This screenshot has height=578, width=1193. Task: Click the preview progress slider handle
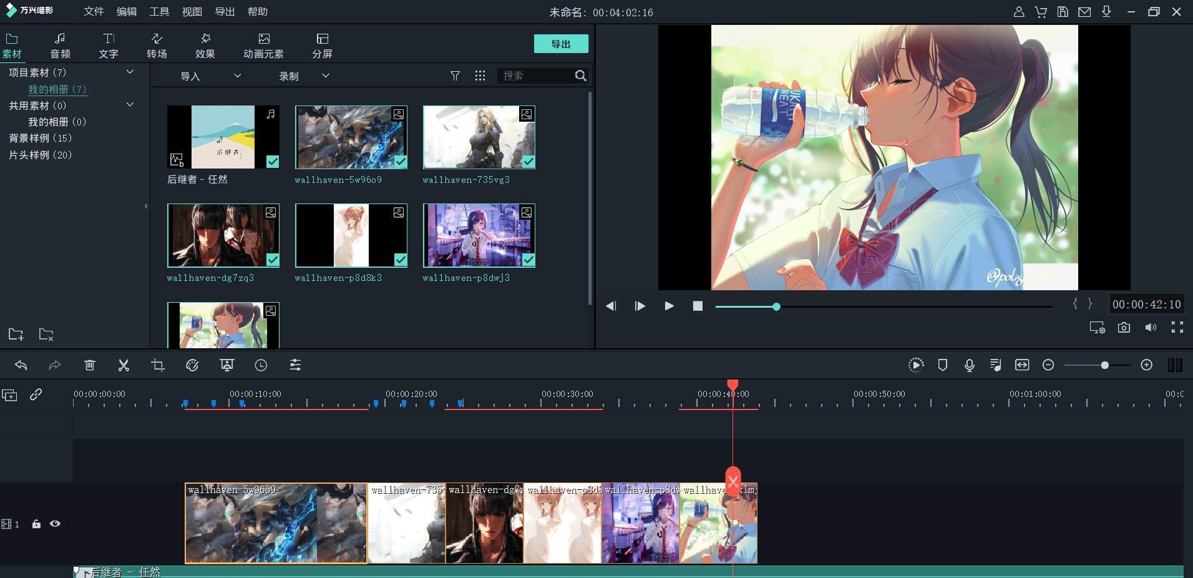click(x=776, y=306)
